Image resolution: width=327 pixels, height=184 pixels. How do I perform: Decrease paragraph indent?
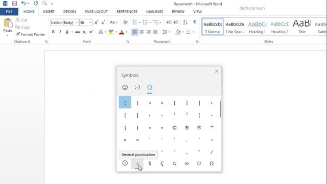169,22
